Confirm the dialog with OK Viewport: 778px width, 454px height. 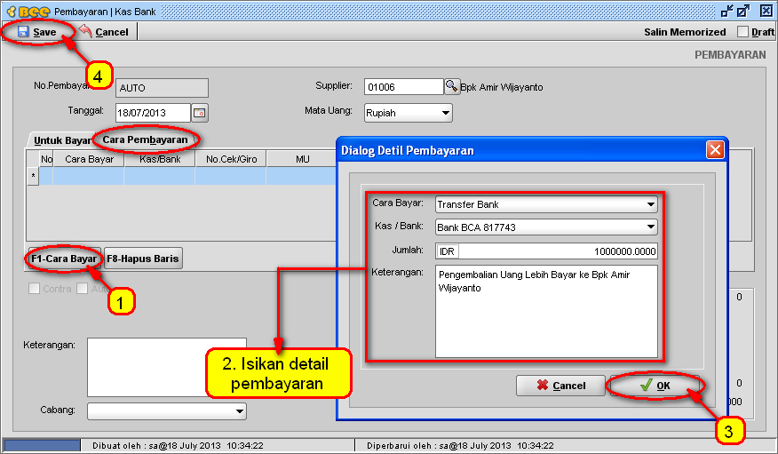[655, 386]
